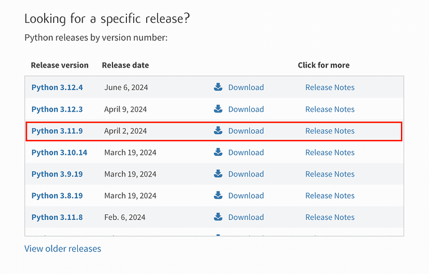Click the Release date column header

(126, 65)
